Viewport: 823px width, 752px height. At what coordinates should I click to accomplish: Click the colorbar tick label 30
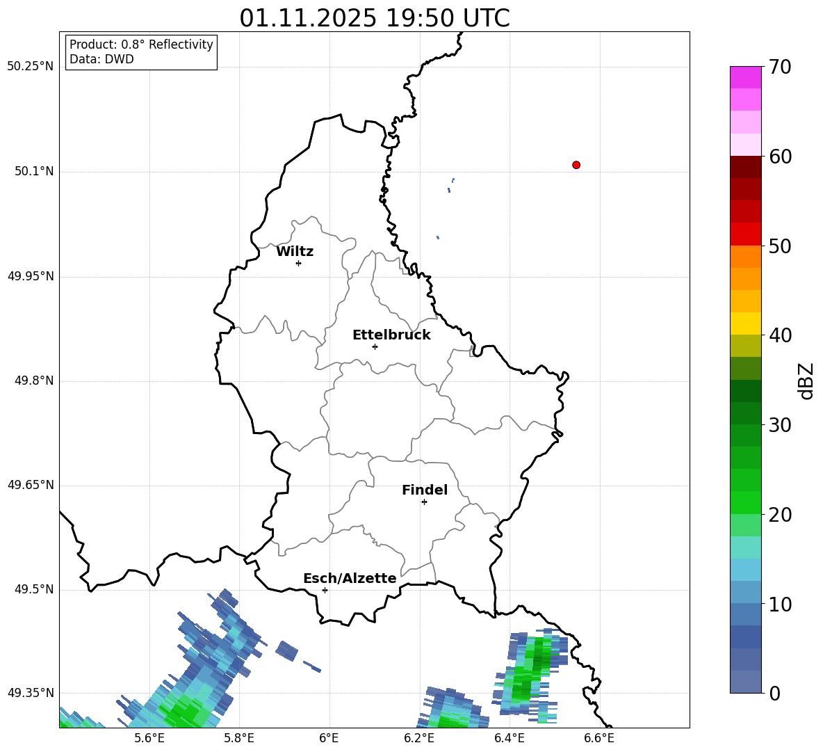pos(780,425)
